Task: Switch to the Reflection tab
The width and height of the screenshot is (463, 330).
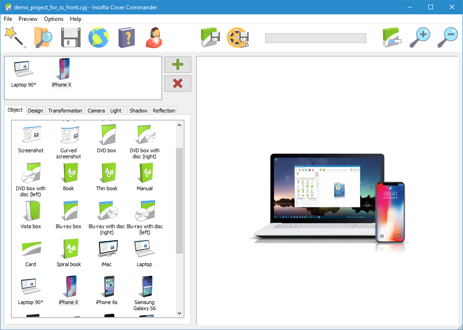Action: point(164,111)
